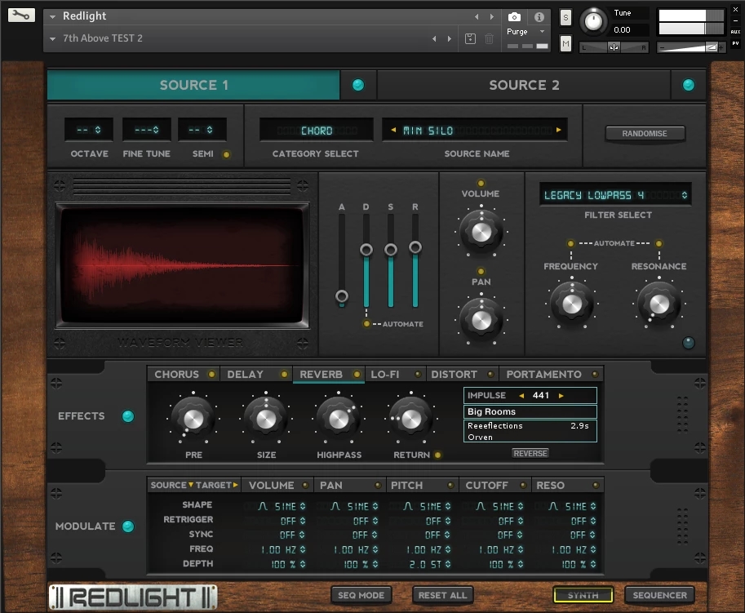
Task: Open the Chord category select dropdown
Action: (x=316, y=131)
